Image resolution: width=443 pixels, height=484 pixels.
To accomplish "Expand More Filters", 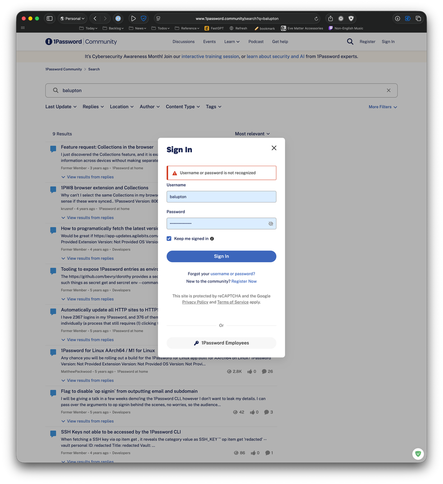I will click(x=382, y=107).
